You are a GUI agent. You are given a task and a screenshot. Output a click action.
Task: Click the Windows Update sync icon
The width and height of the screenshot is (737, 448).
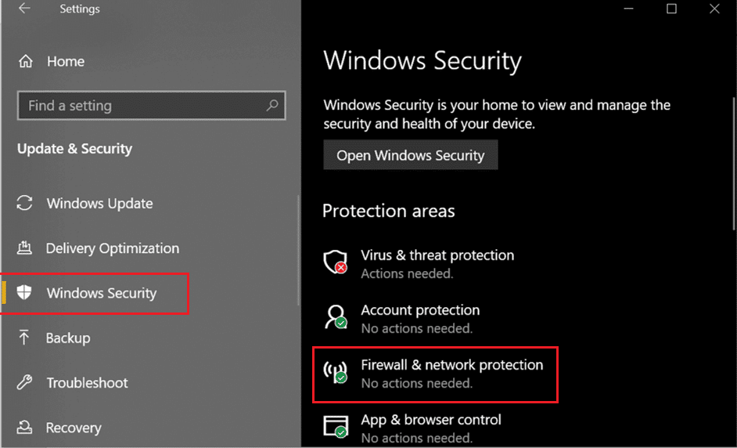(x=24, y=204)
